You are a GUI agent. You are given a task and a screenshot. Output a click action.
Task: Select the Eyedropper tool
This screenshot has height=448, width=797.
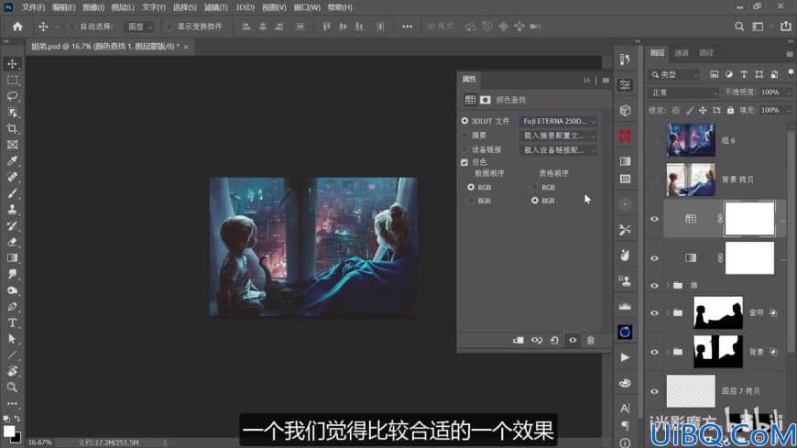12,161
